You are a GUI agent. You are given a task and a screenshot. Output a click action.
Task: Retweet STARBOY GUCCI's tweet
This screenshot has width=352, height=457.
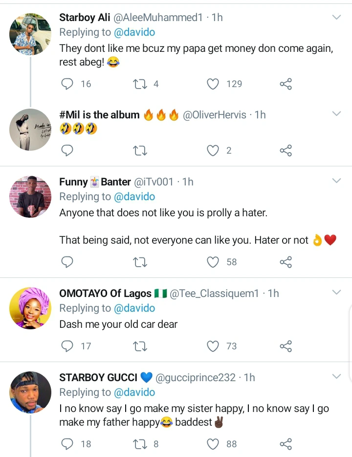tap(140, 444)
